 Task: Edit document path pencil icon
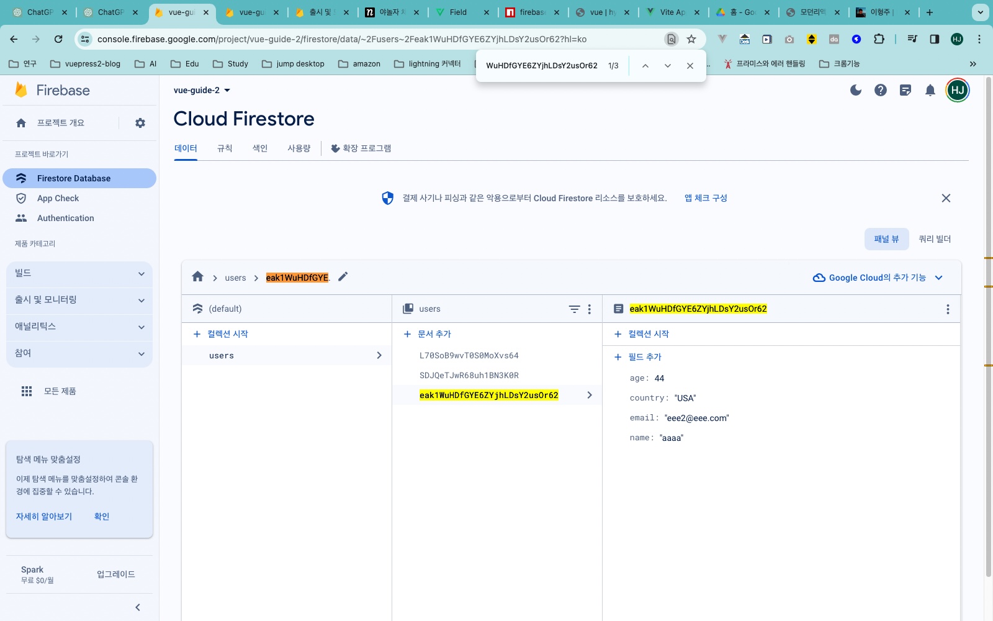(343, 277)
